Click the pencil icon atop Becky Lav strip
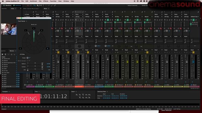Viewport: 202px width, 113px height. pyautogui.click(x=83, y=12)
